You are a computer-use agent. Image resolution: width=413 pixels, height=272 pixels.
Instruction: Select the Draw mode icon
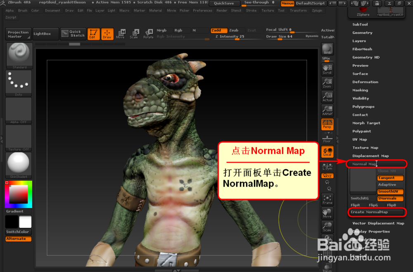(107, 34)
